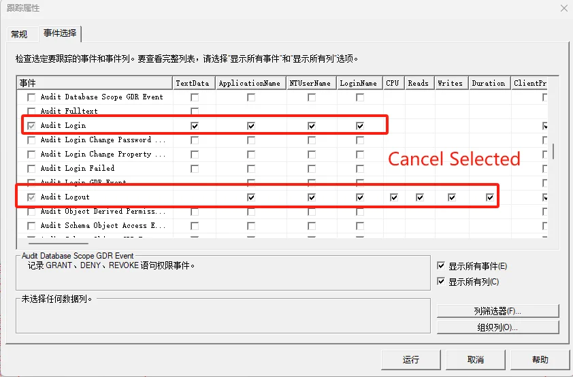Select the 事件选择 tab
The height and width of the screenshot is (377, 573).
click(x=60, y=33)
